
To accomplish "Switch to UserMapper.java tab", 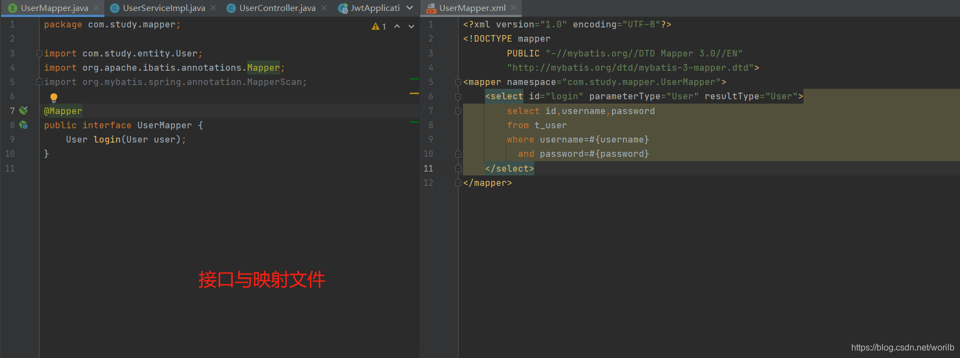I will pos(54,8).
